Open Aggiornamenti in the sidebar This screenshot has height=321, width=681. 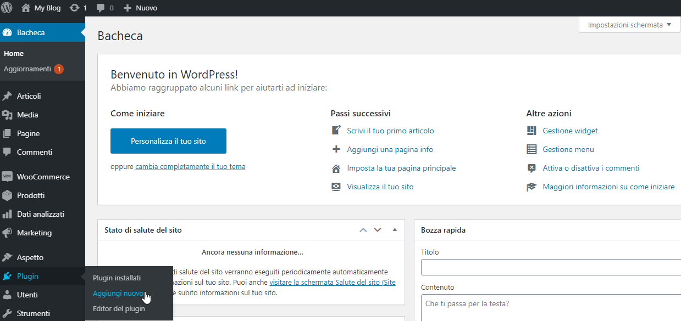27,69
